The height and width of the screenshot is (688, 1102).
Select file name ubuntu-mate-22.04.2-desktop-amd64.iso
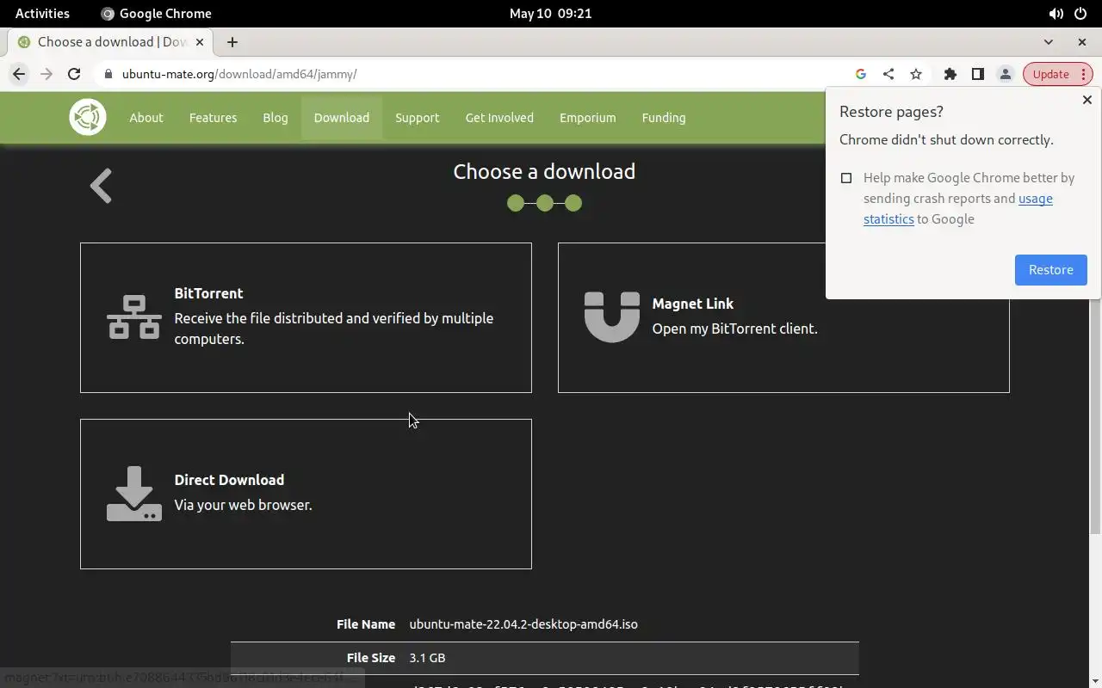[x=523, y=624]
